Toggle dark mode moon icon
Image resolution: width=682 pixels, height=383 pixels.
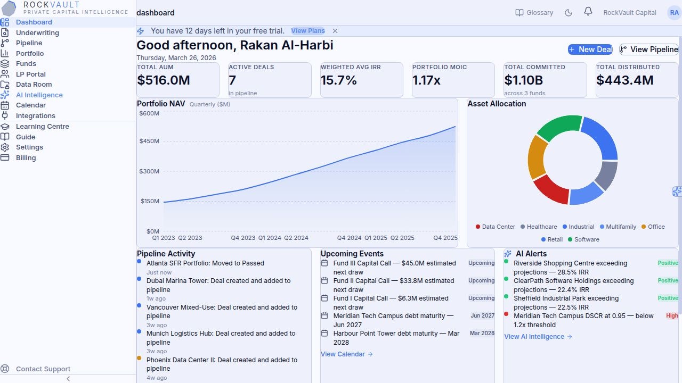coord(569,13)
